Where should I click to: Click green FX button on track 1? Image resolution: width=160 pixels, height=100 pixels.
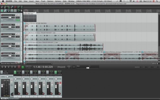tap(18, 20)
